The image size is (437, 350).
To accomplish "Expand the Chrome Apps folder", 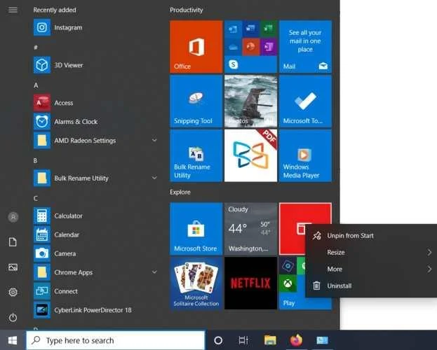I will point(154,272).
